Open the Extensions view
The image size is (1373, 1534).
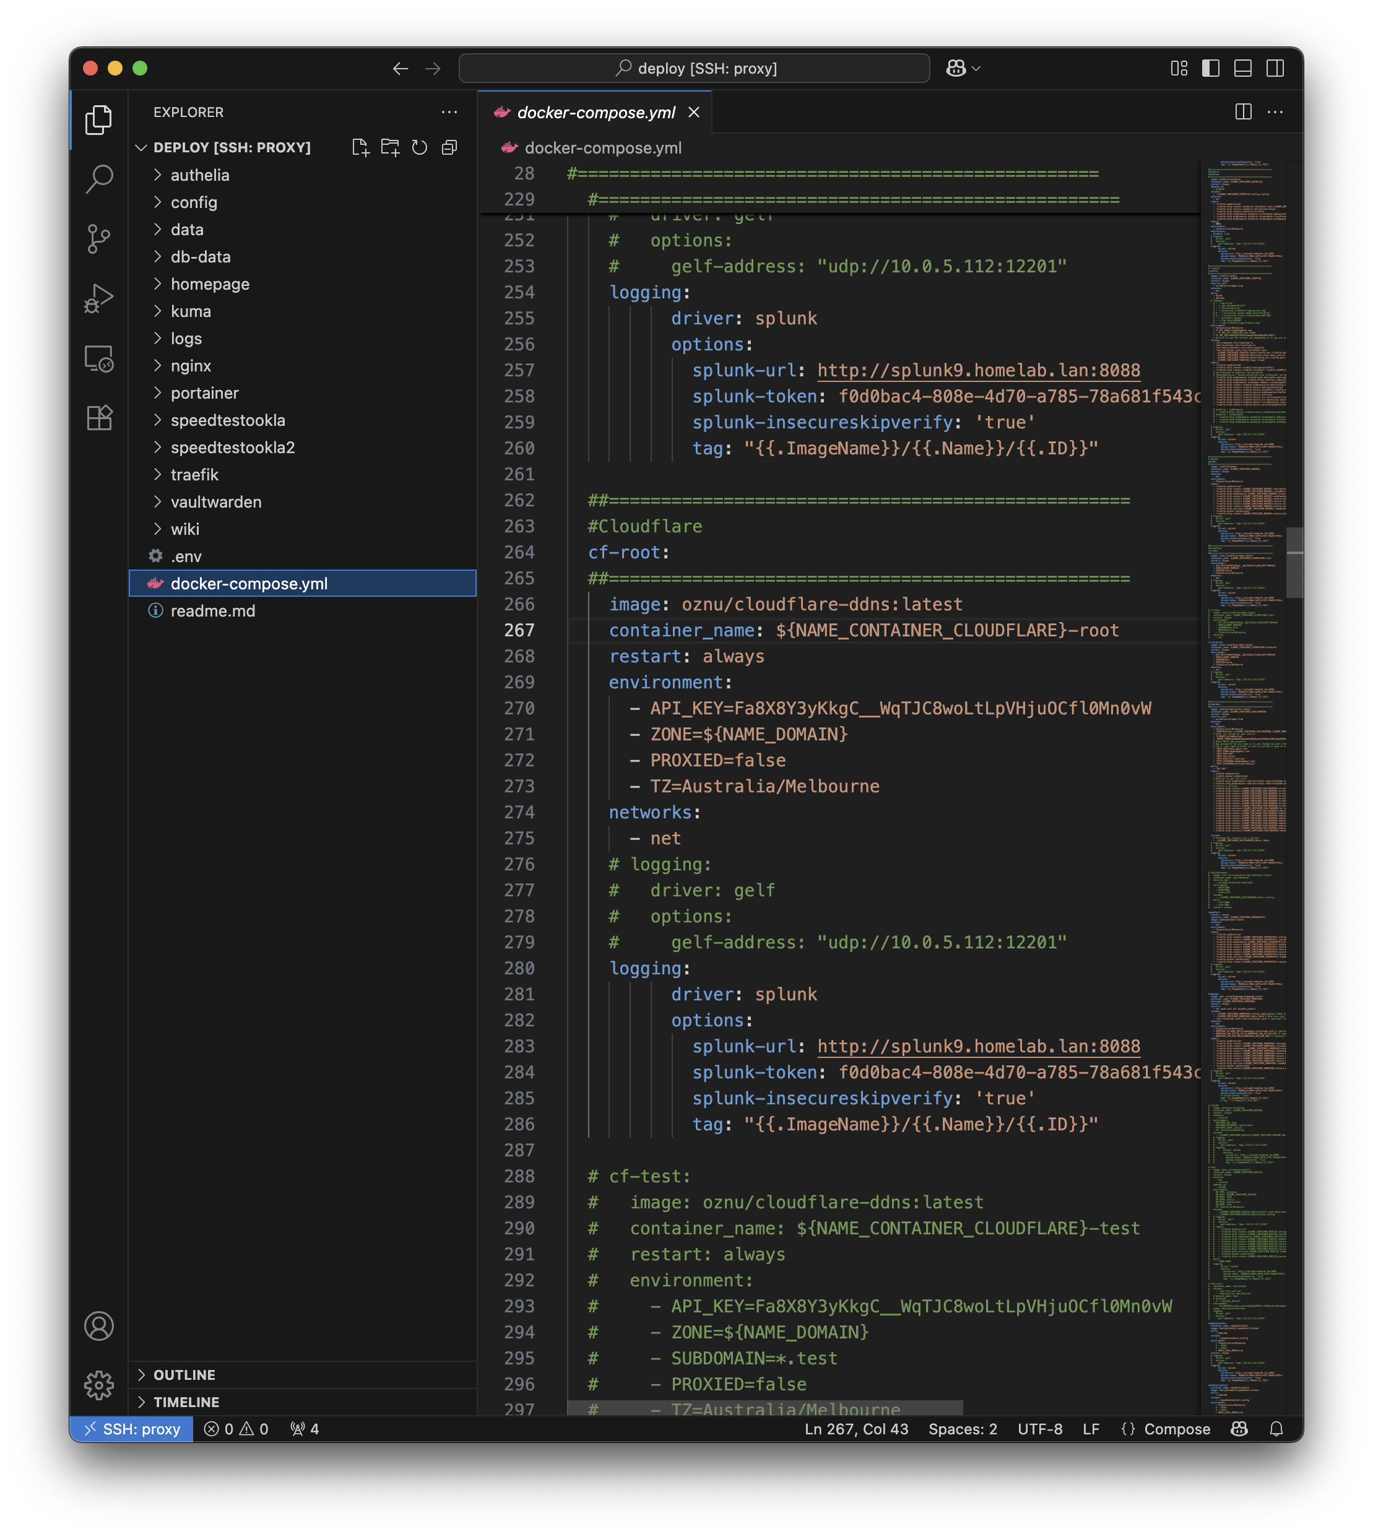99,417
